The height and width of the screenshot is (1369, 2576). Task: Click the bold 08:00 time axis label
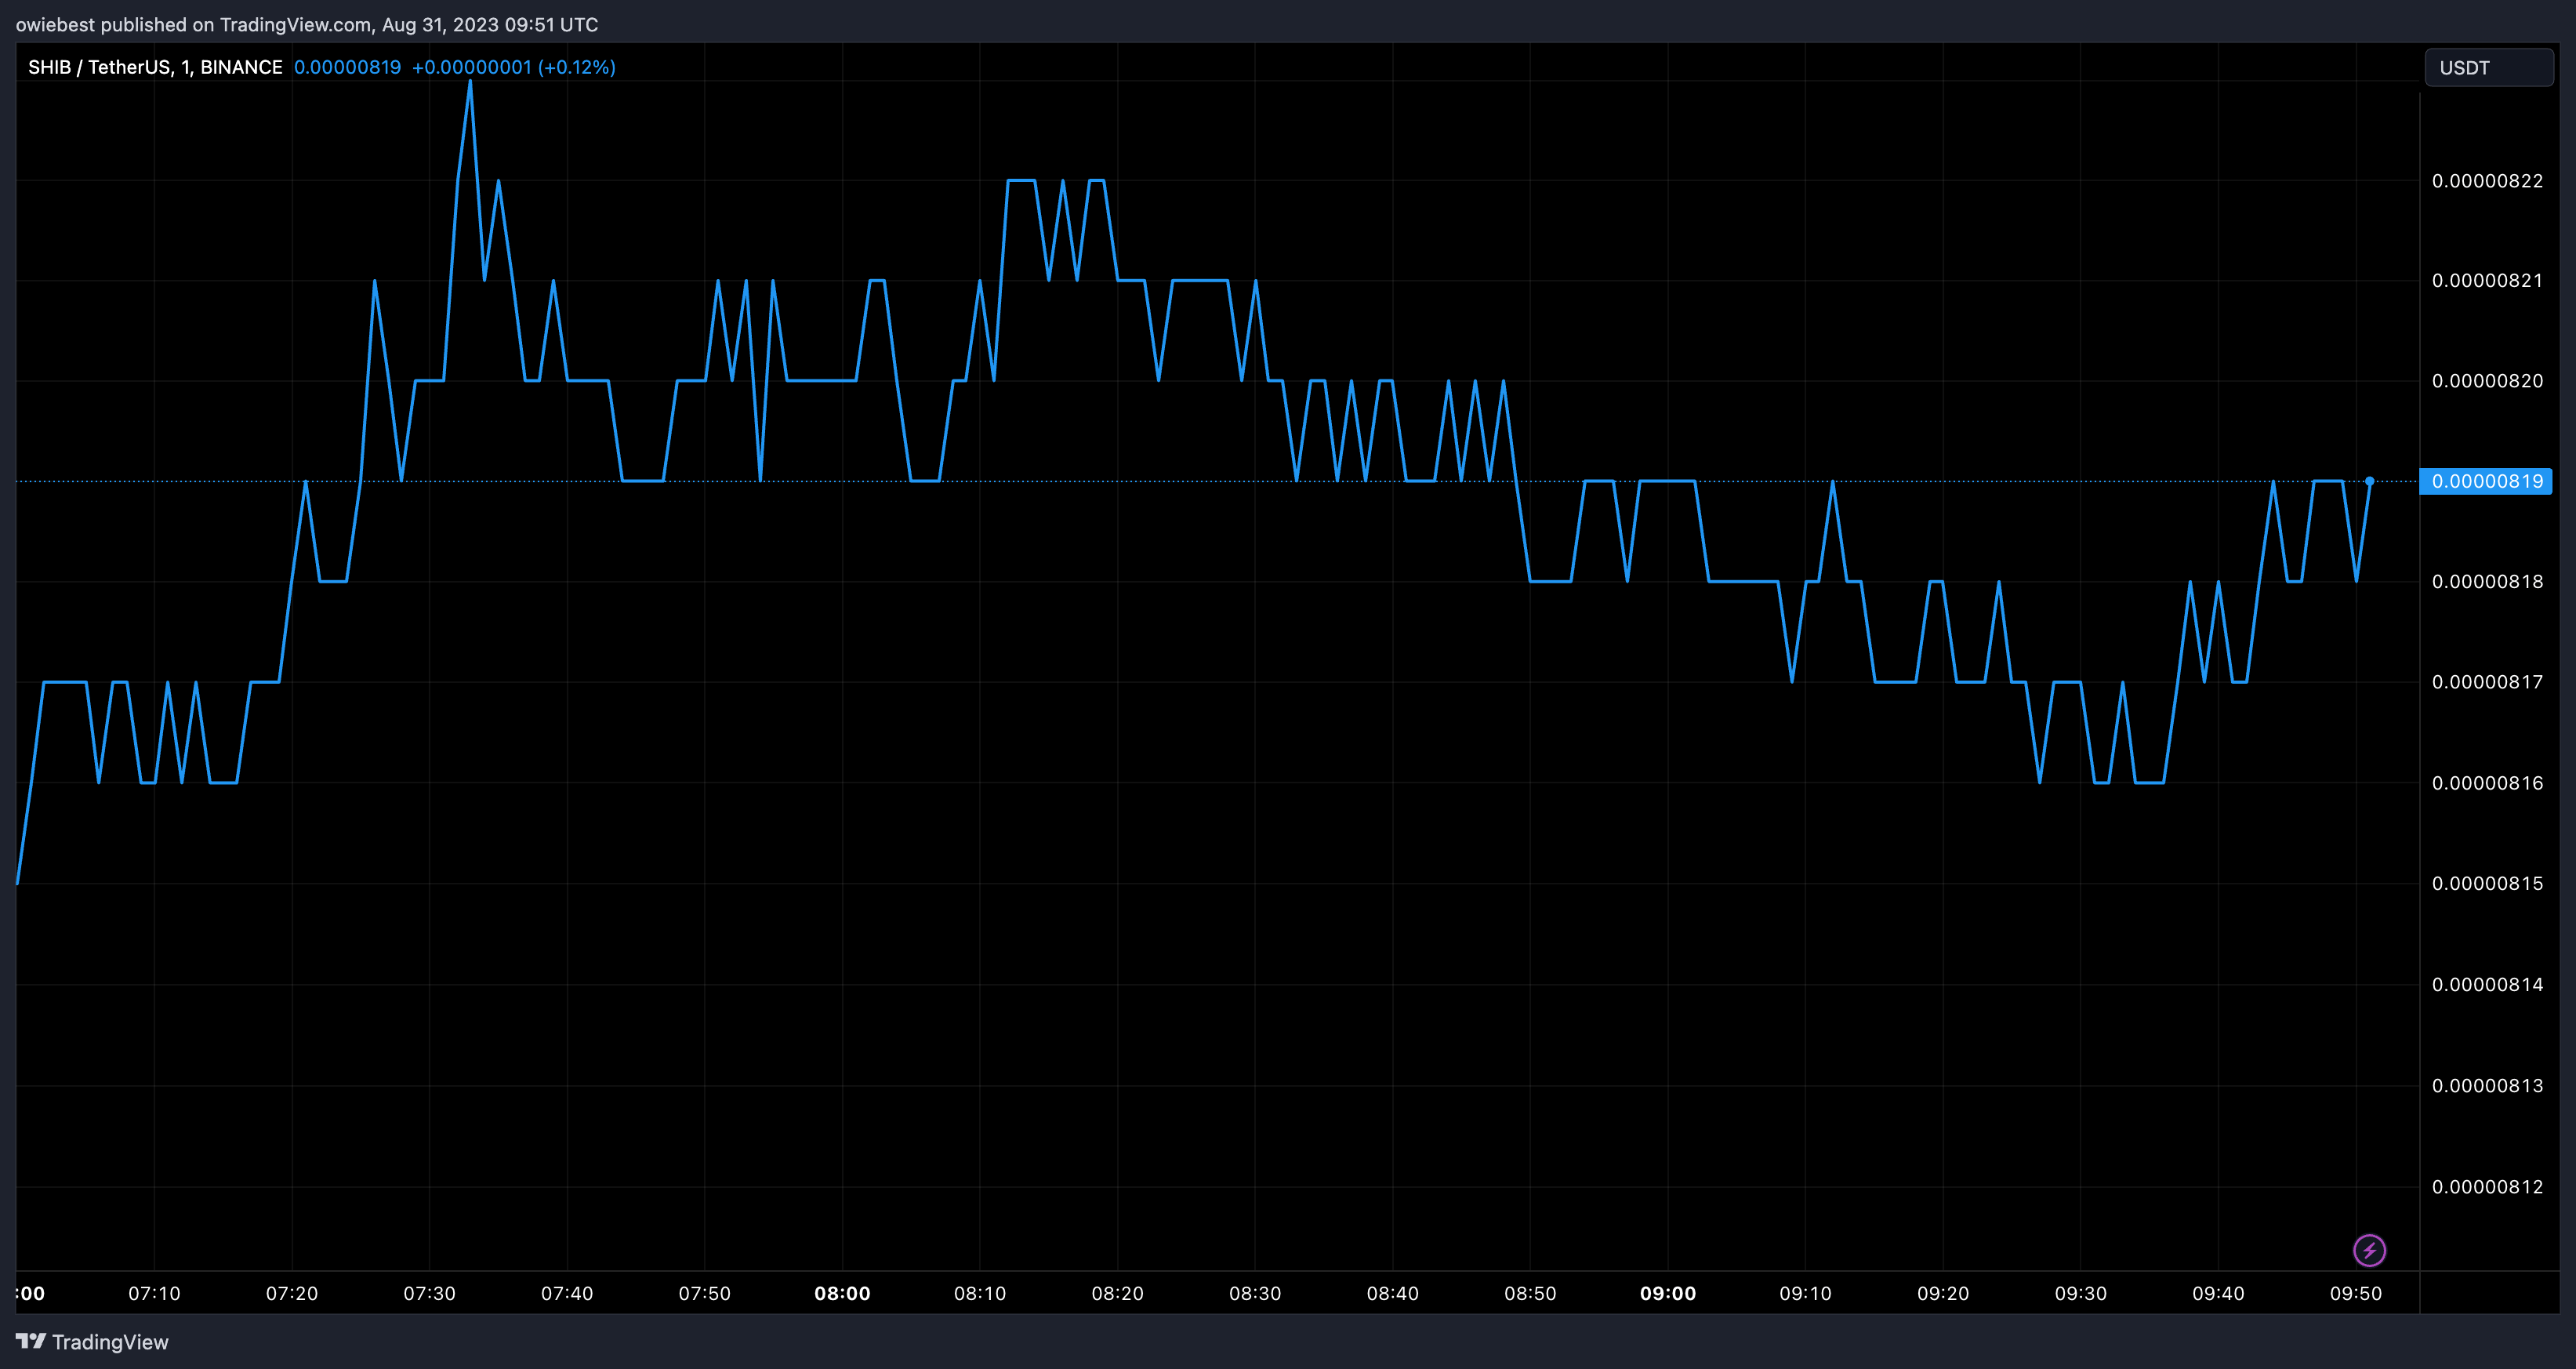coord(842,1293)
